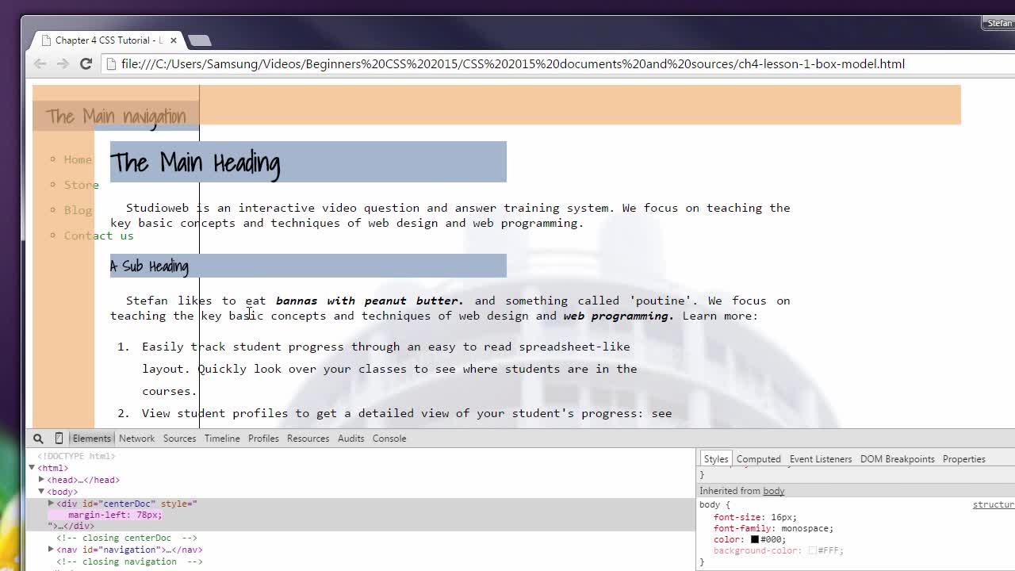The width and height of the screenshot is (1015, 571).
Task: Click the DevTools inspect element magnifier icon
Action: click(x=38, y=439)
